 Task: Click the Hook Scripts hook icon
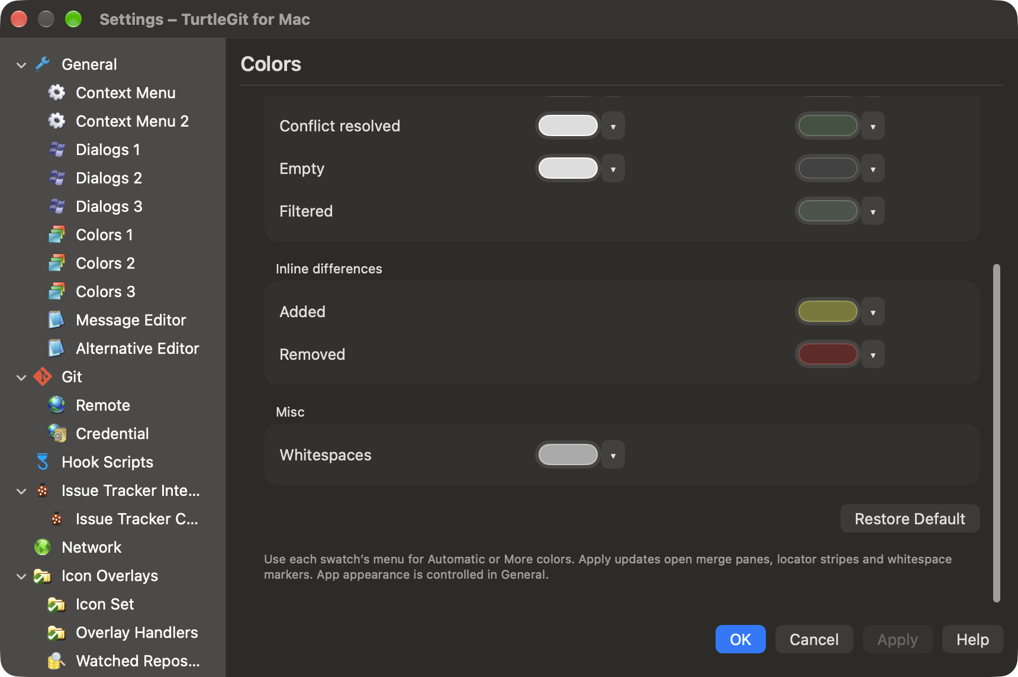coord(43,462)
